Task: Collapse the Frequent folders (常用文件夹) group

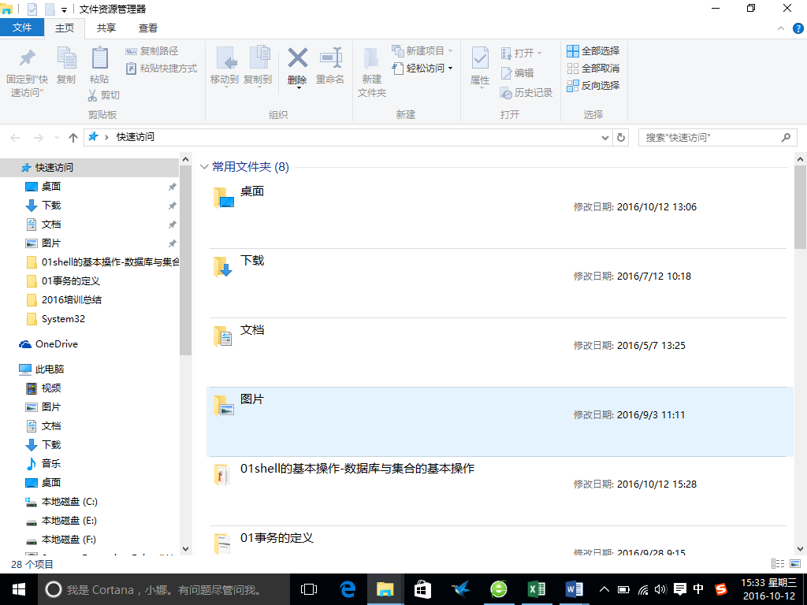Action: (x=204, y=167)
